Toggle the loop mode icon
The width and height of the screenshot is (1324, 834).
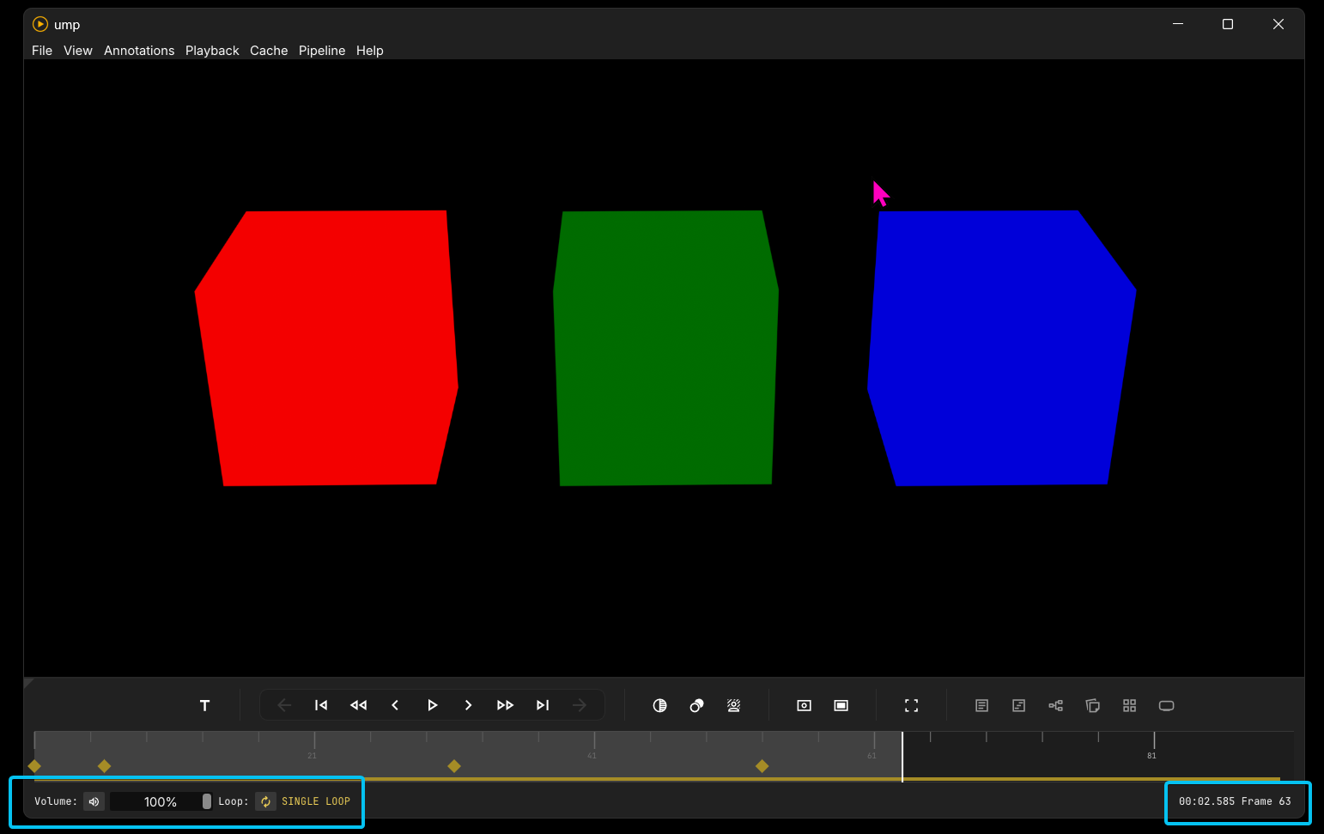pyautogui.click(x=265, y=801)
